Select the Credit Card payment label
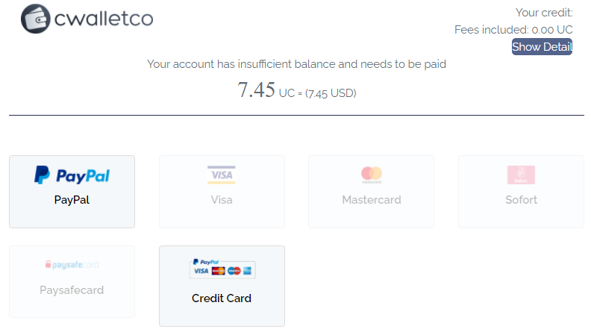591x332 pixels. coord(222,298)
